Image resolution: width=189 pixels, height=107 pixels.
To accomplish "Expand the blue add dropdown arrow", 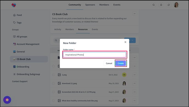I will [x=132, y=40].
